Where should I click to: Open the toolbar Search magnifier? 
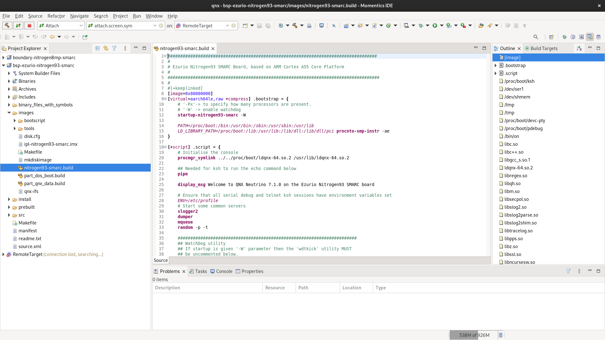(x=536, y=37)
